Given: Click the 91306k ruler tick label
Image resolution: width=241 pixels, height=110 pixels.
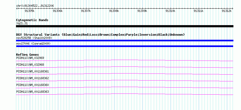Looking at the screenshot, I should pyautogui.click(x=58, y=11).
